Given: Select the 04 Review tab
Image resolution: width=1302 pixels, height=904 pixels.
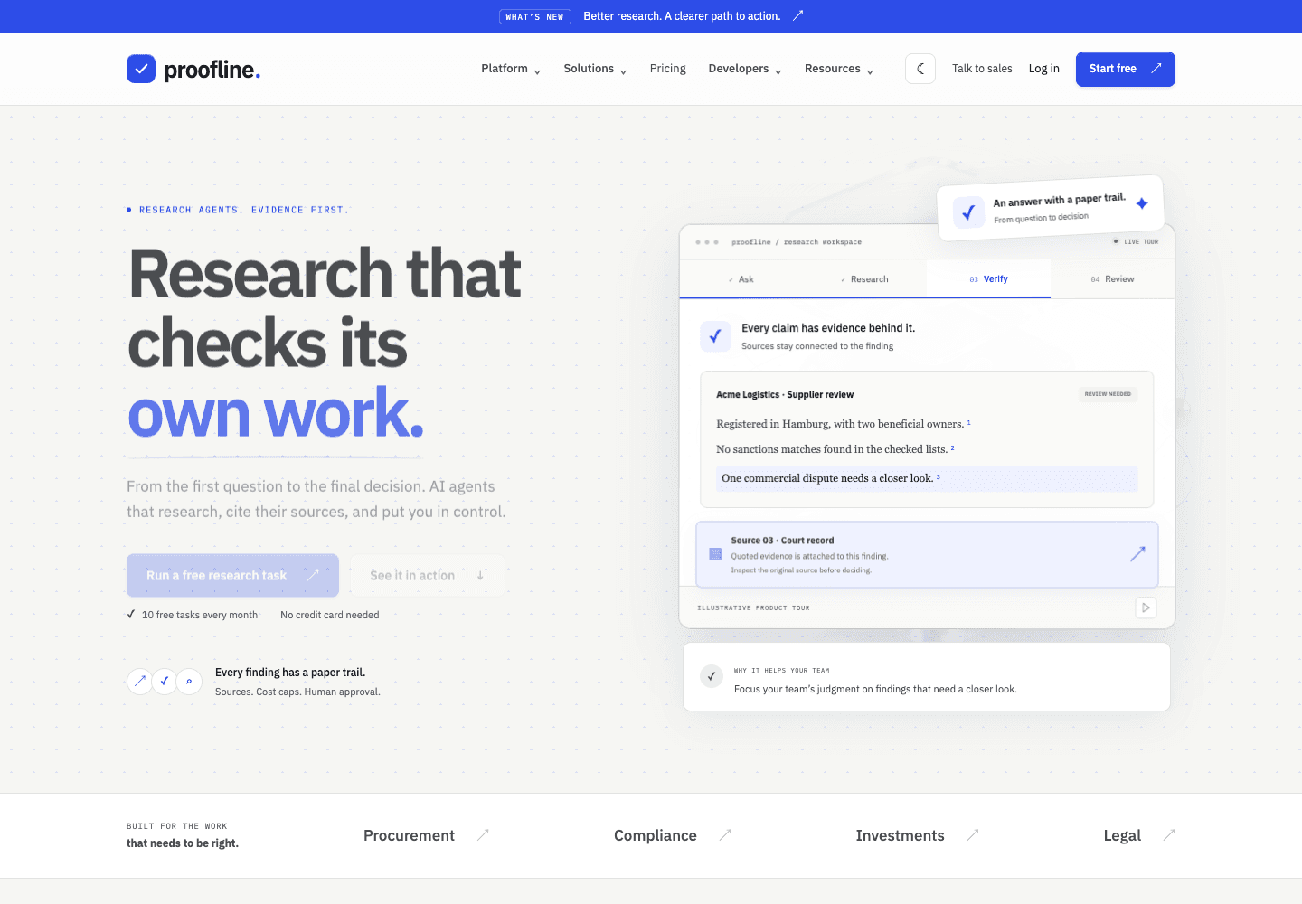Looking at the screenshot, I should pos(1112,279).
